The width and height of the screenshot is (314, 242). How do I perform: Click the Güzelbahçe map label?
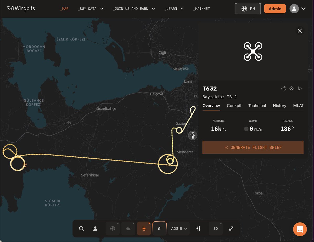pos(106,108)
